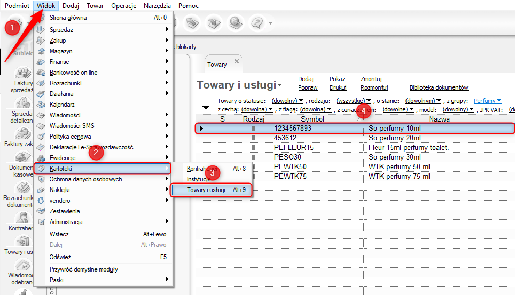The image size is (515, 295).
Task: Click the Rozrachunki menu icon
Action: [41, 83]
